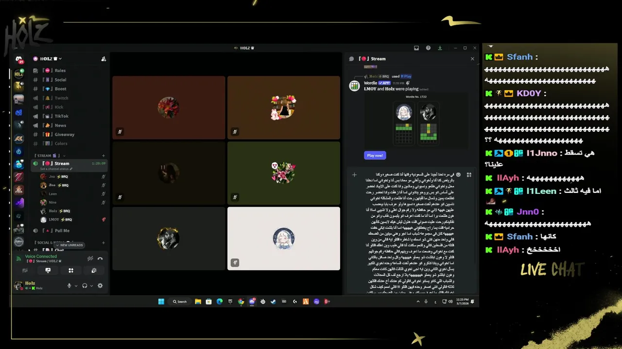622x349 pixels.
Task: Open the red Z server icon in server list
Action: [x=18, y=177]
